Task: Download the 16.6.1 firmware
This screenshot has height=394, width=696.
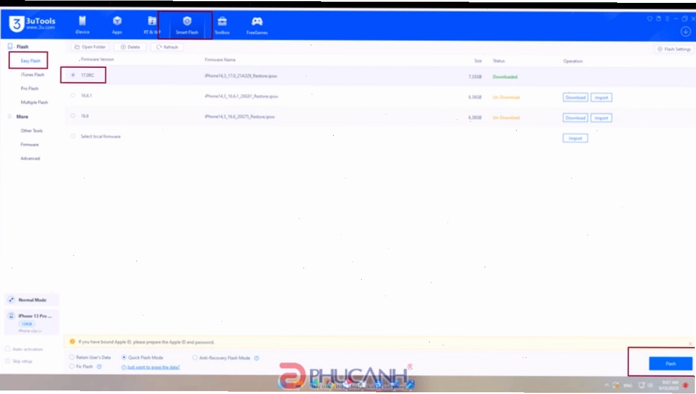Action: click(x=575, y=97)
